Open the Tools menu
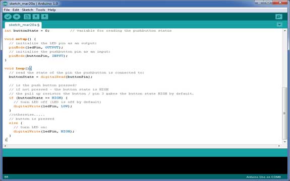The height and width of the screenshot is (181, 290). point(40,10)
